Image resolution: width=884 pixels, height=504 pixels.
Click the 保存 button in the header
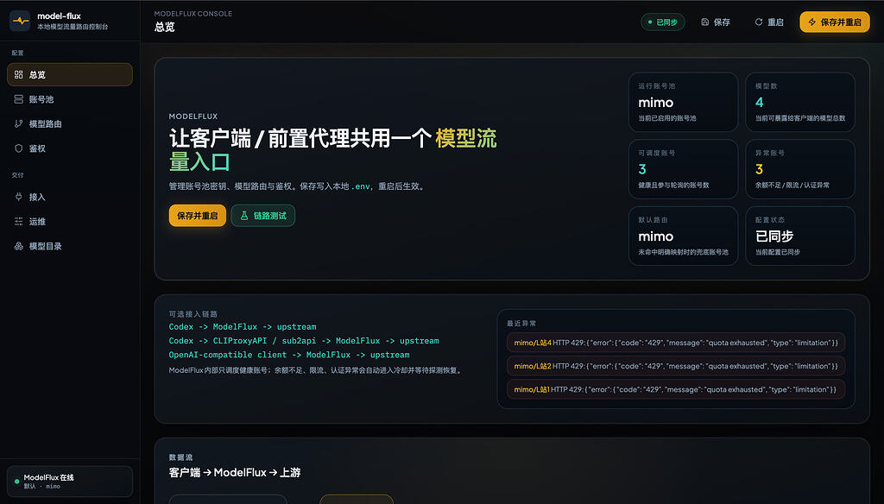[716, 22]
